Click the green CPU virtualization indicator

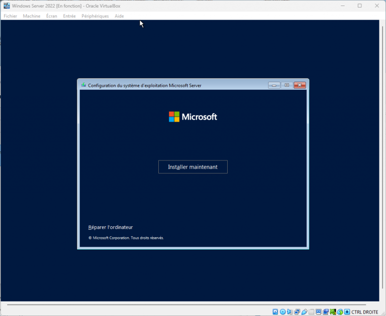click(x=333, y=311)
